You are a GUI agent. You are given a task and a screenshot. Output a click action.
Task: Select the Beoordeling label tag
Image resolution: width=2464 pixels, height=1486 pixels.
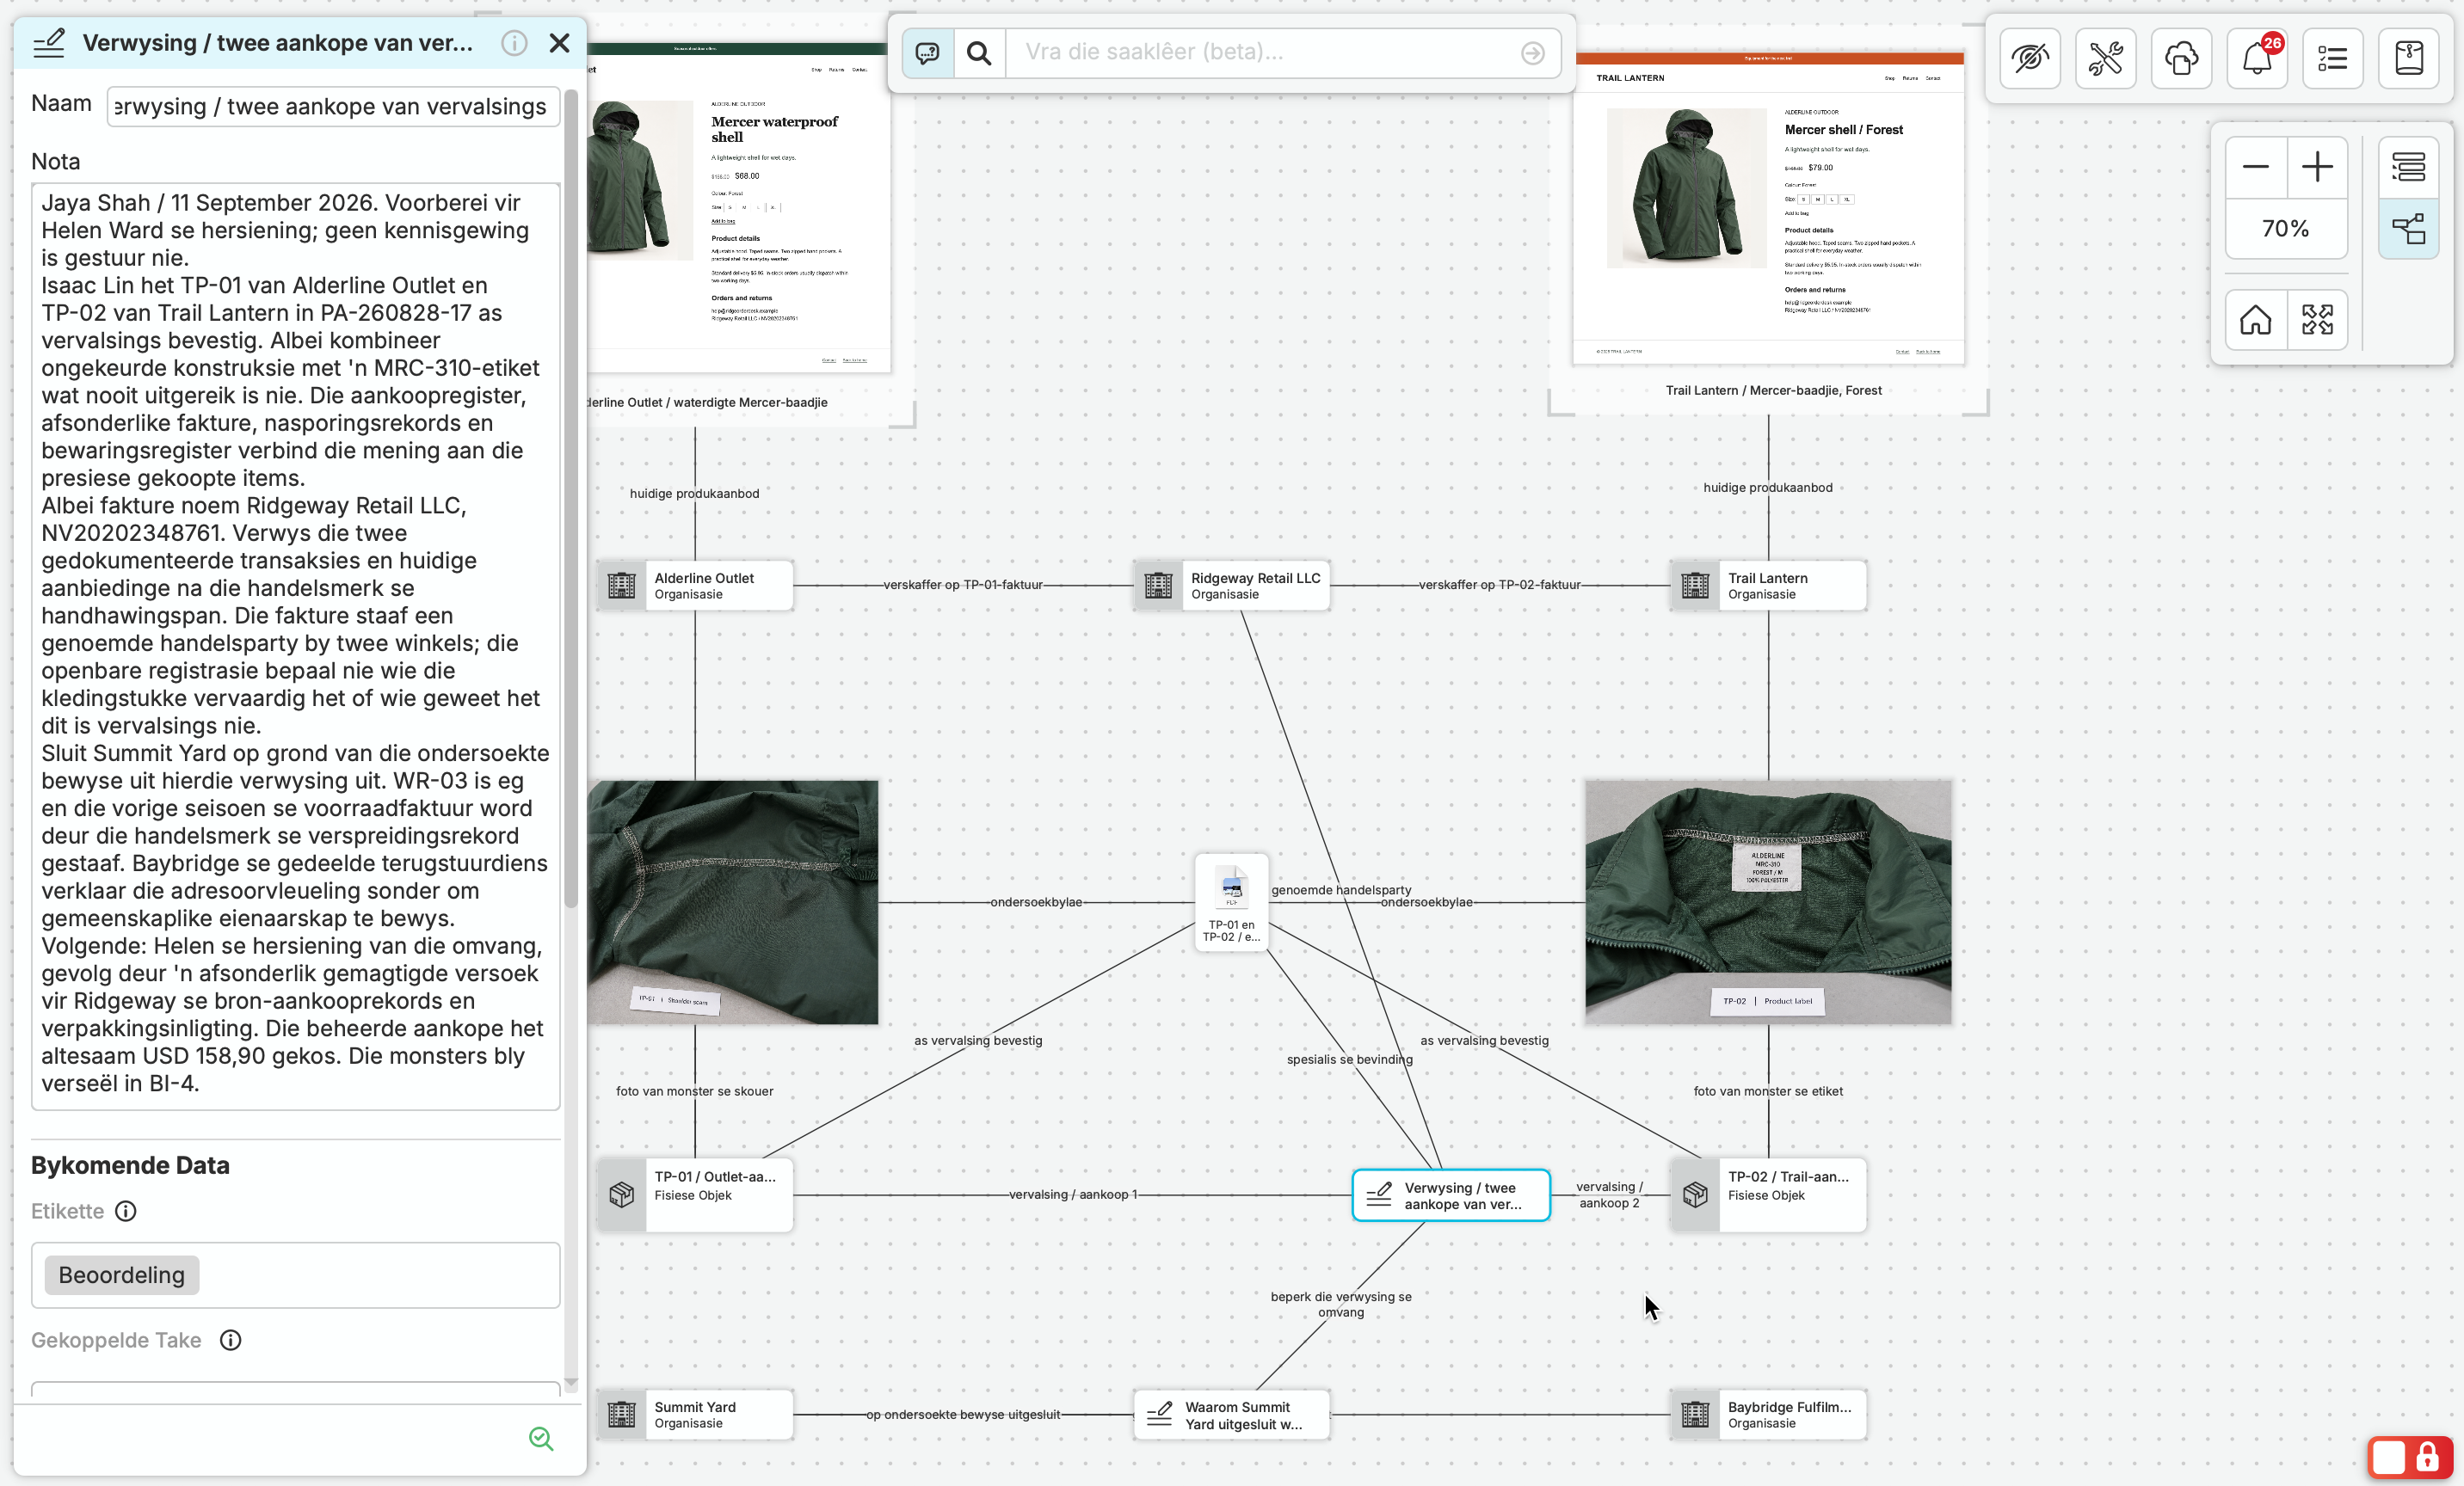tap(122, 1274)
